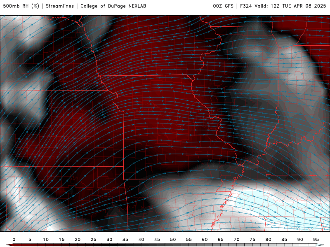Click the "35" legend tick label
The width and height of the screenshot is (330, 247).
[x=125, y=240]
